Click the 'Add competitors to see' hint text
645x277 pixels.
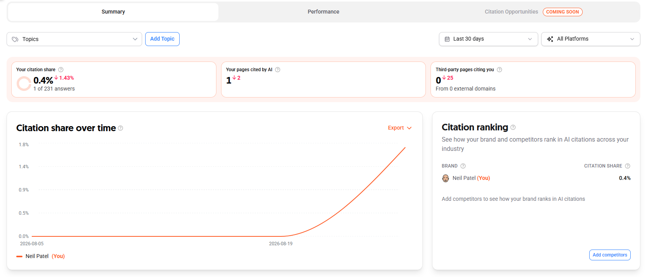pos(513,199)
